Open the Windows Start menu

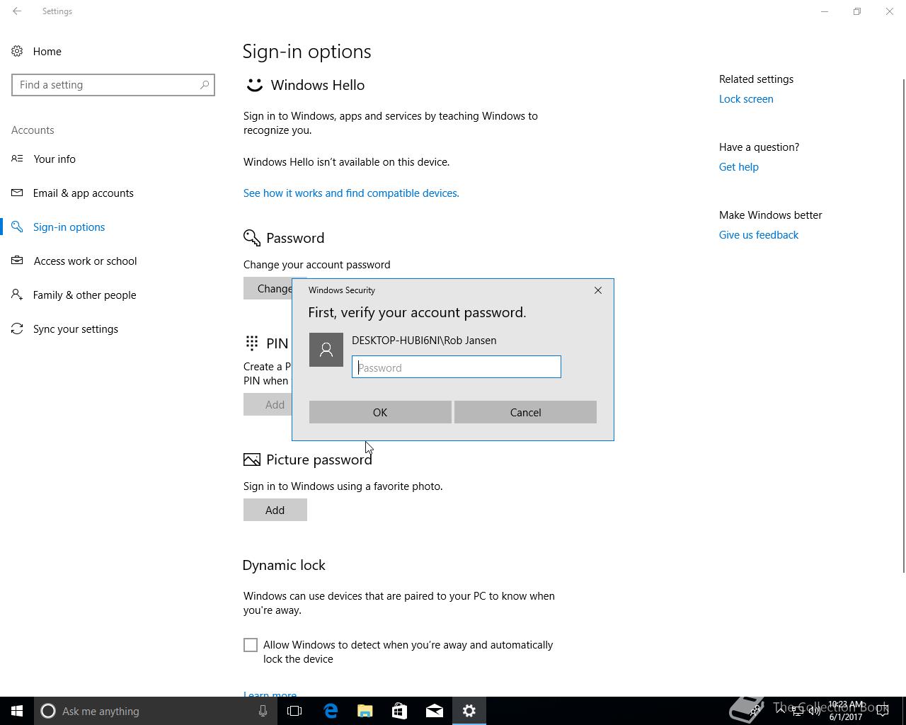17,711
